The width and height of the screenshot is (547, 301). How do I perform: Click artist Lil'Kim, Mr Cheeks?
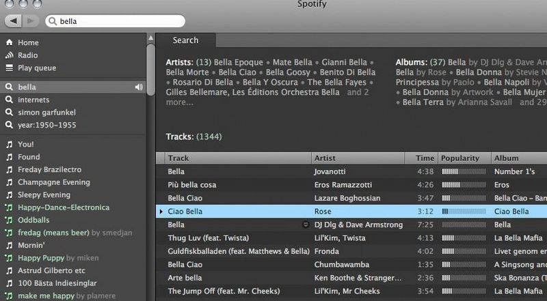347,291
